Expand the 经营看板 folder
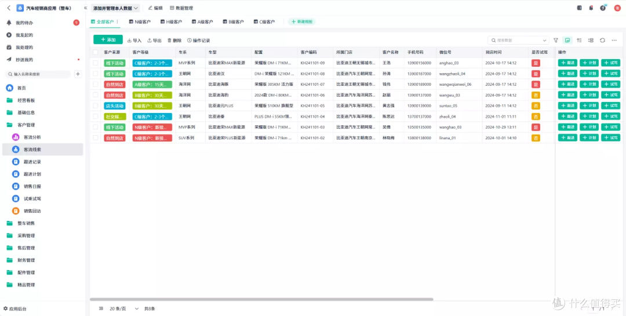 26,100
